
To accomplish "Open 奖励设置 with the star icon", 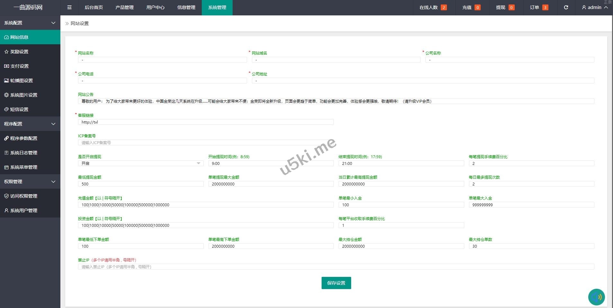I will pos(19,52).
